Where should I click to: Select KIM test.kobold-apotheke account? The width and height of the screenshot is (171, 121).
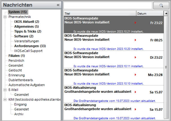[34, 100]
